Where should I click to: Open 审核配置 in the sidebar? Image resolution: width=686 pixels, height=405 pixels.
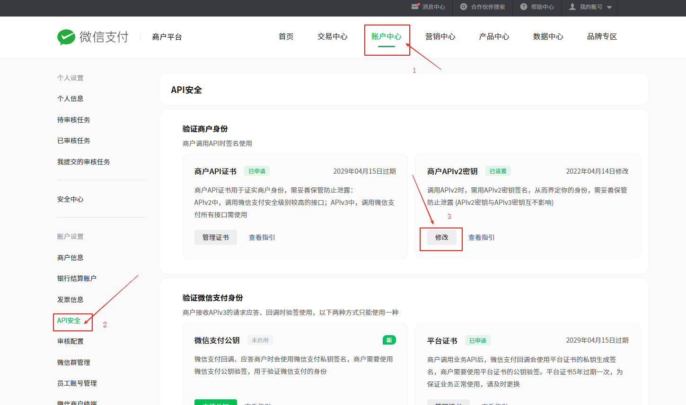[x=70, y=341]
